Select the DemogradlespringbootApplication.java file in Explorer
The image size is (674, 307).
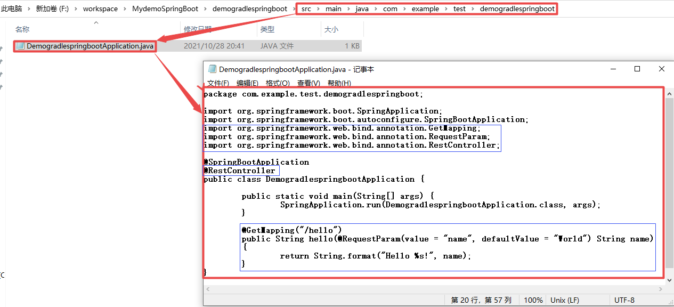90,46
